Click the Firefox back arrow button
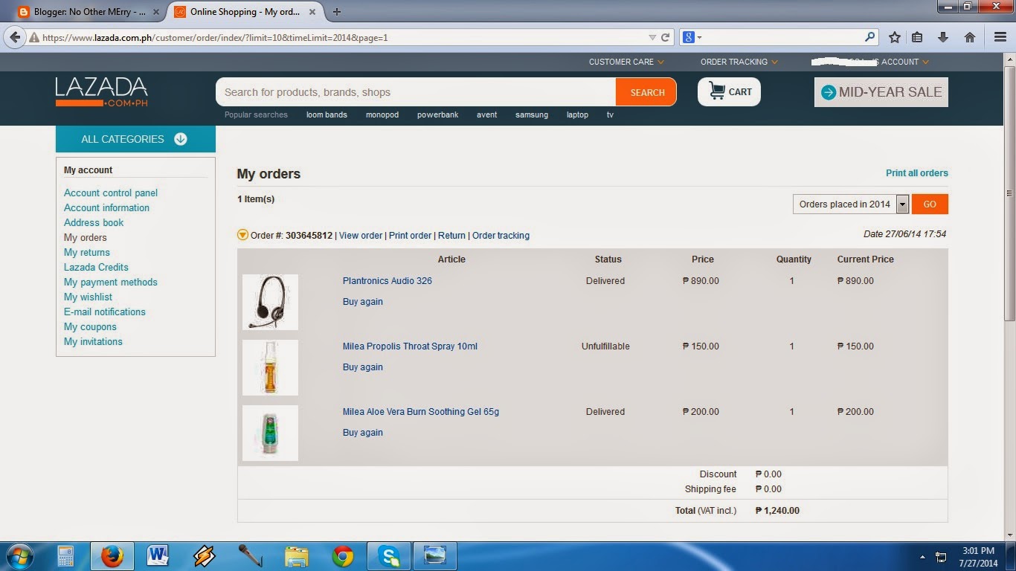 click(x=15, y=37)
